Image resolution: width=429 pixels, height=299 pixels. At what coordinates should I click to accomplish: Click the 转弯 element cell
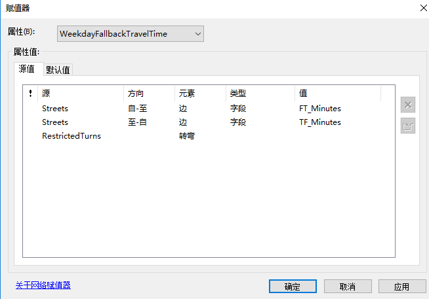pyautogui.click(x=186, y=136)
